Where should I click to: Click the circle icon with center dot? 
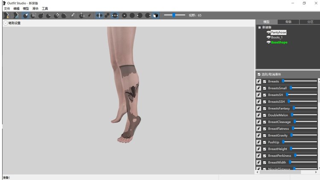pos(125,15)
